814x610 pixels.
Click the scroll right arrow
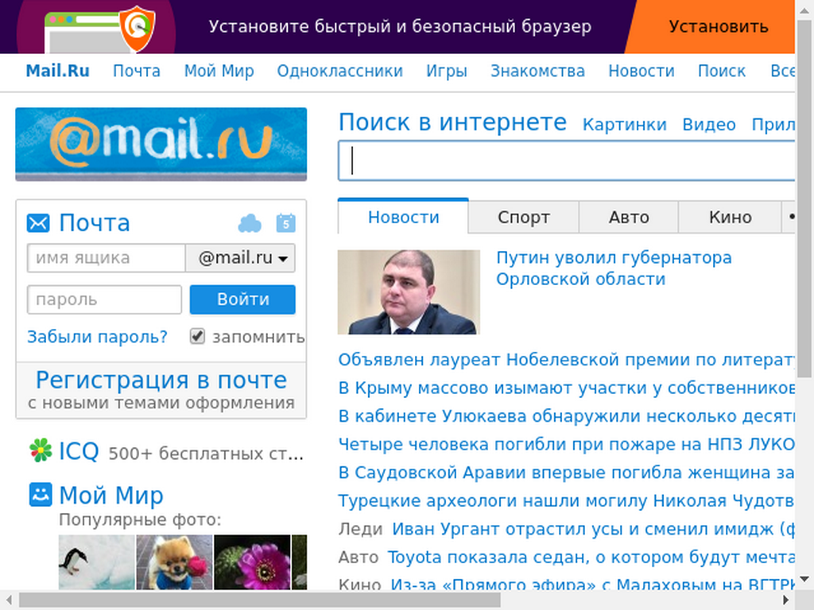pyautogui.click(x=786, y=600)
